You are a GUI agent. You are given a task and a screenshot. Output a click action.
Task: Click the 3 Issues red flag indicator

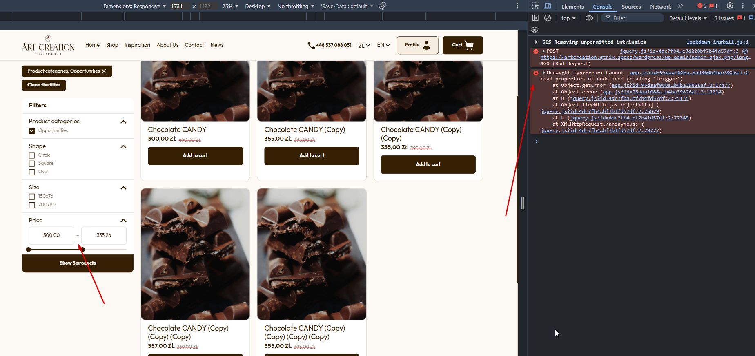click(742, 18)
